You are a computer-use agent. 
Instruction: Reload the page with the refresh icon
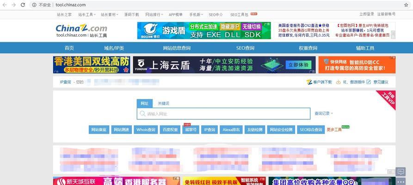click(x=23, y=5)
